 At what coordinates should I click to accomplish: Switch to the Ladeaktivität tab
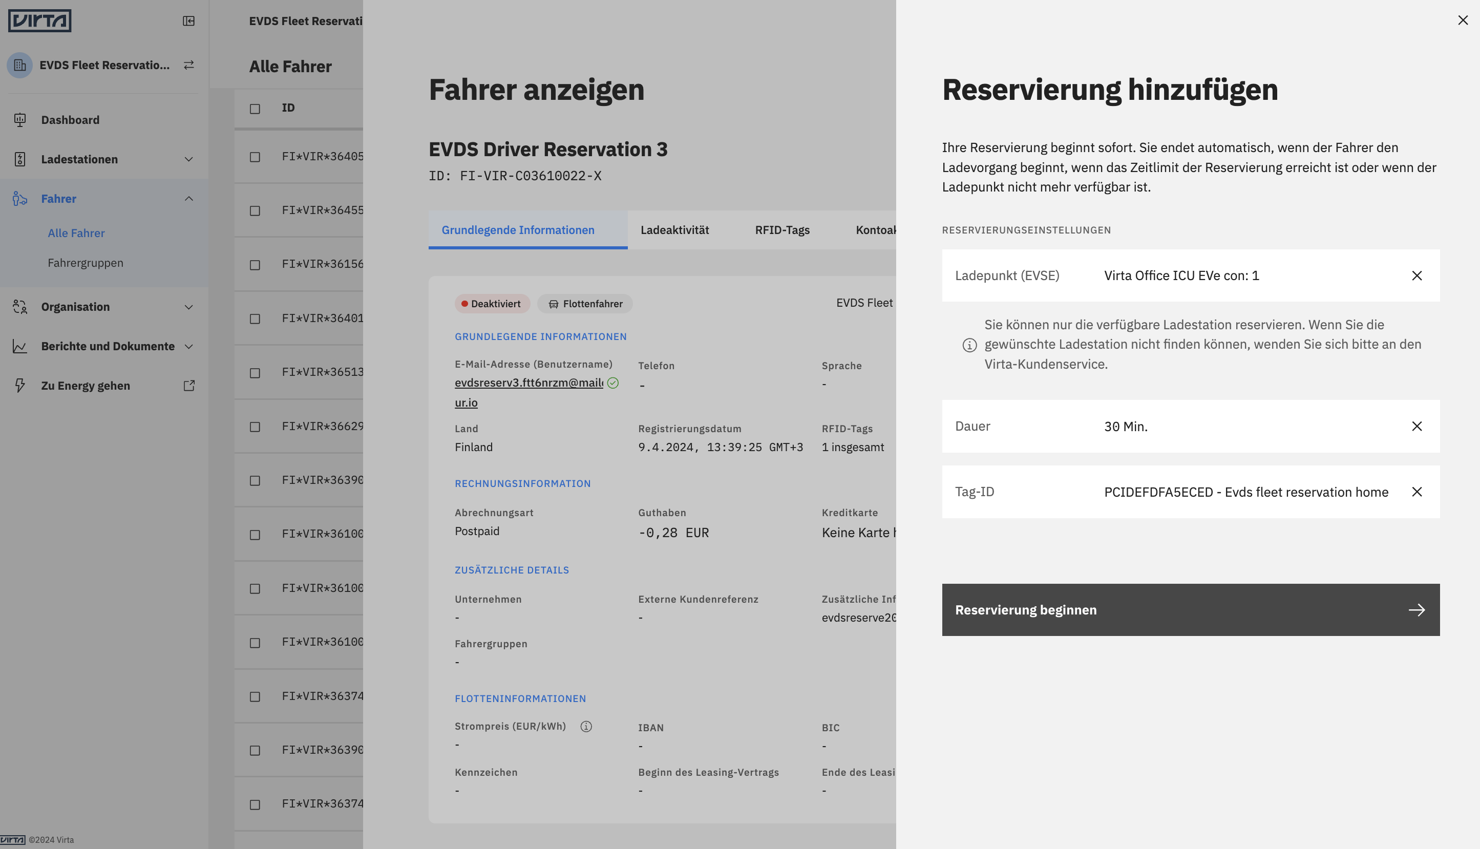(x=674, y=230)
